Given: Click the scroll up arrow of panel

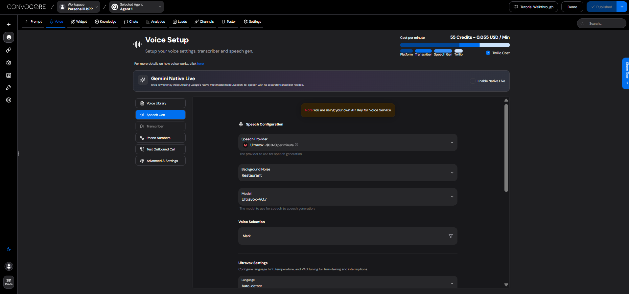Looking at the screenshot, I should [506, 100].
